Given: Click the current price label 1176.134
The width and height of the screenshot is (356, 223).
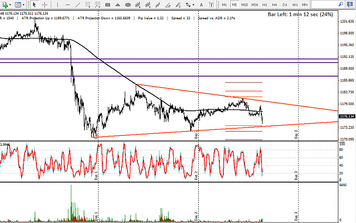Looking at the screenshot, I should (347, 116).
